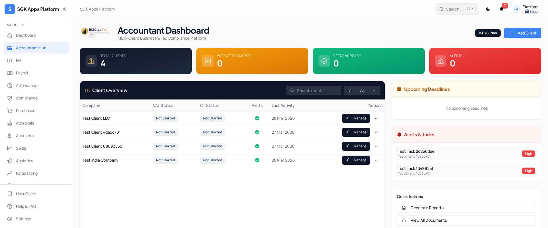The width and height of the screenshot is (548, 228).
Task: Click the Alerts warning triangle icon
Action: coord(441,61)
